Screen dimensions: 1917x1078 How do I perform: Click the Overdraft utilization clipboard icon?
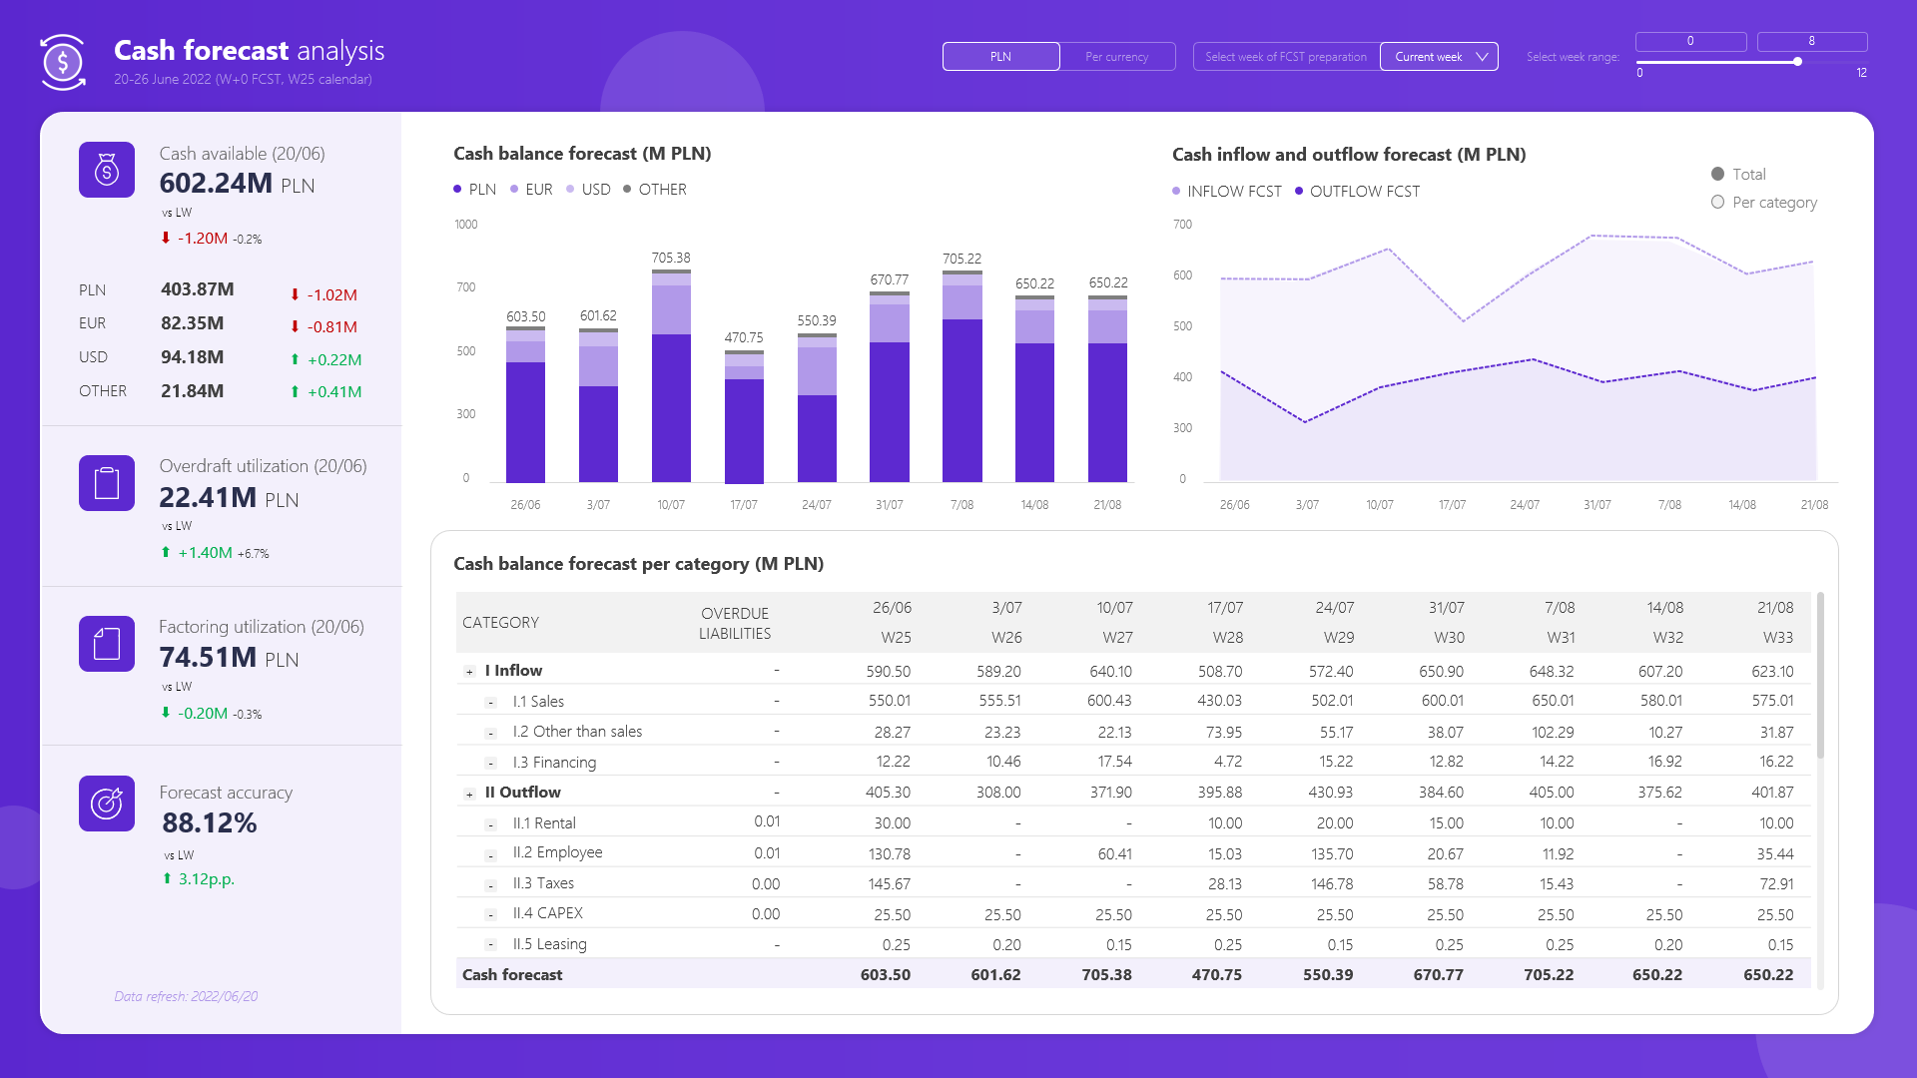(107, 483)
